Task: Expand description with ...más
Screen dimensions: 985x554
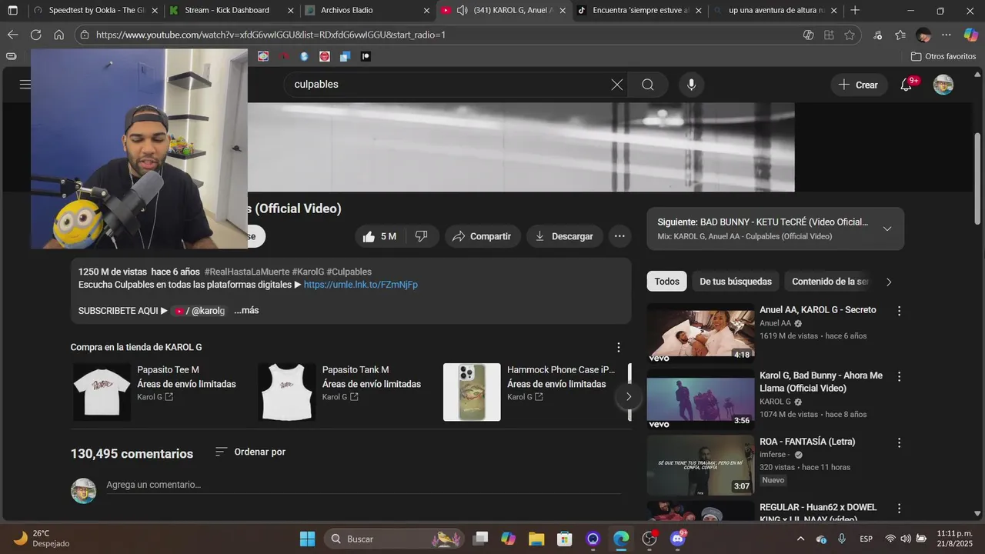Action: point(246,311)
